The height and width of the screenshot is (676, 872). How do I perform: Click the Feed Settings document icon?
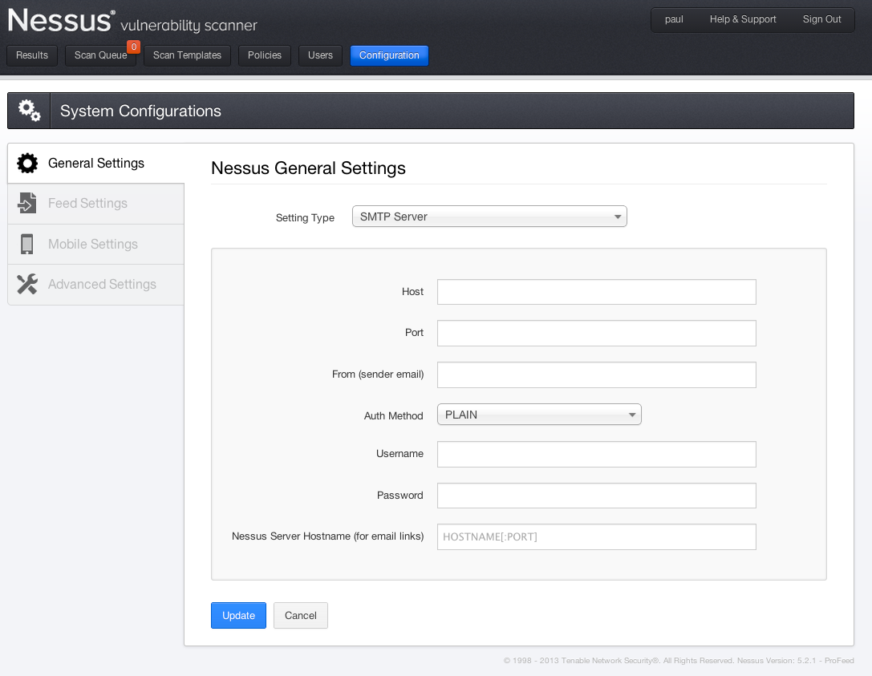[26, 203]
